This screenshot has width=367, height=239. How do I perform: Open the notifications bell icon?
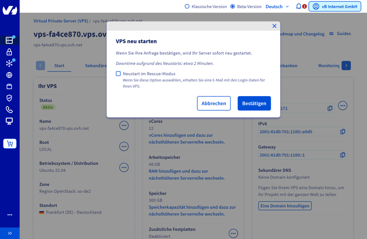pyautogui.click(x=299, y=6)
